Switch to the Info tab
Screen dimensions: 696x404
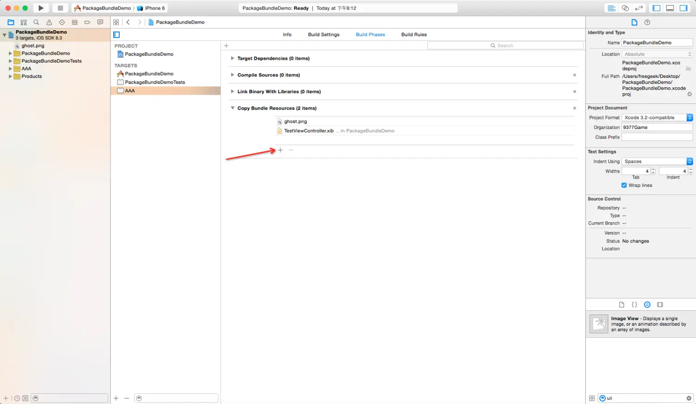(x=287, y=35)
